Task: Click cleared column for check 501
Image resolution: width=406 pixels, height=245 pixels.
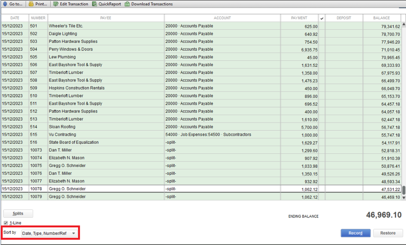Action: coord(322,26)
